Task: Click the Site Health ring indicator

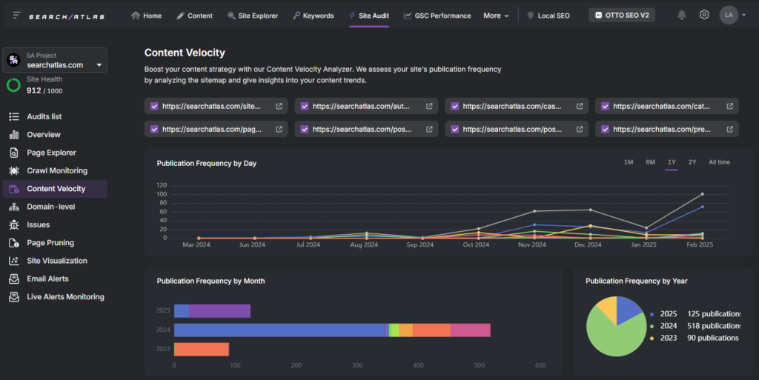Action: pyautogui.click(x=13, y=85)
